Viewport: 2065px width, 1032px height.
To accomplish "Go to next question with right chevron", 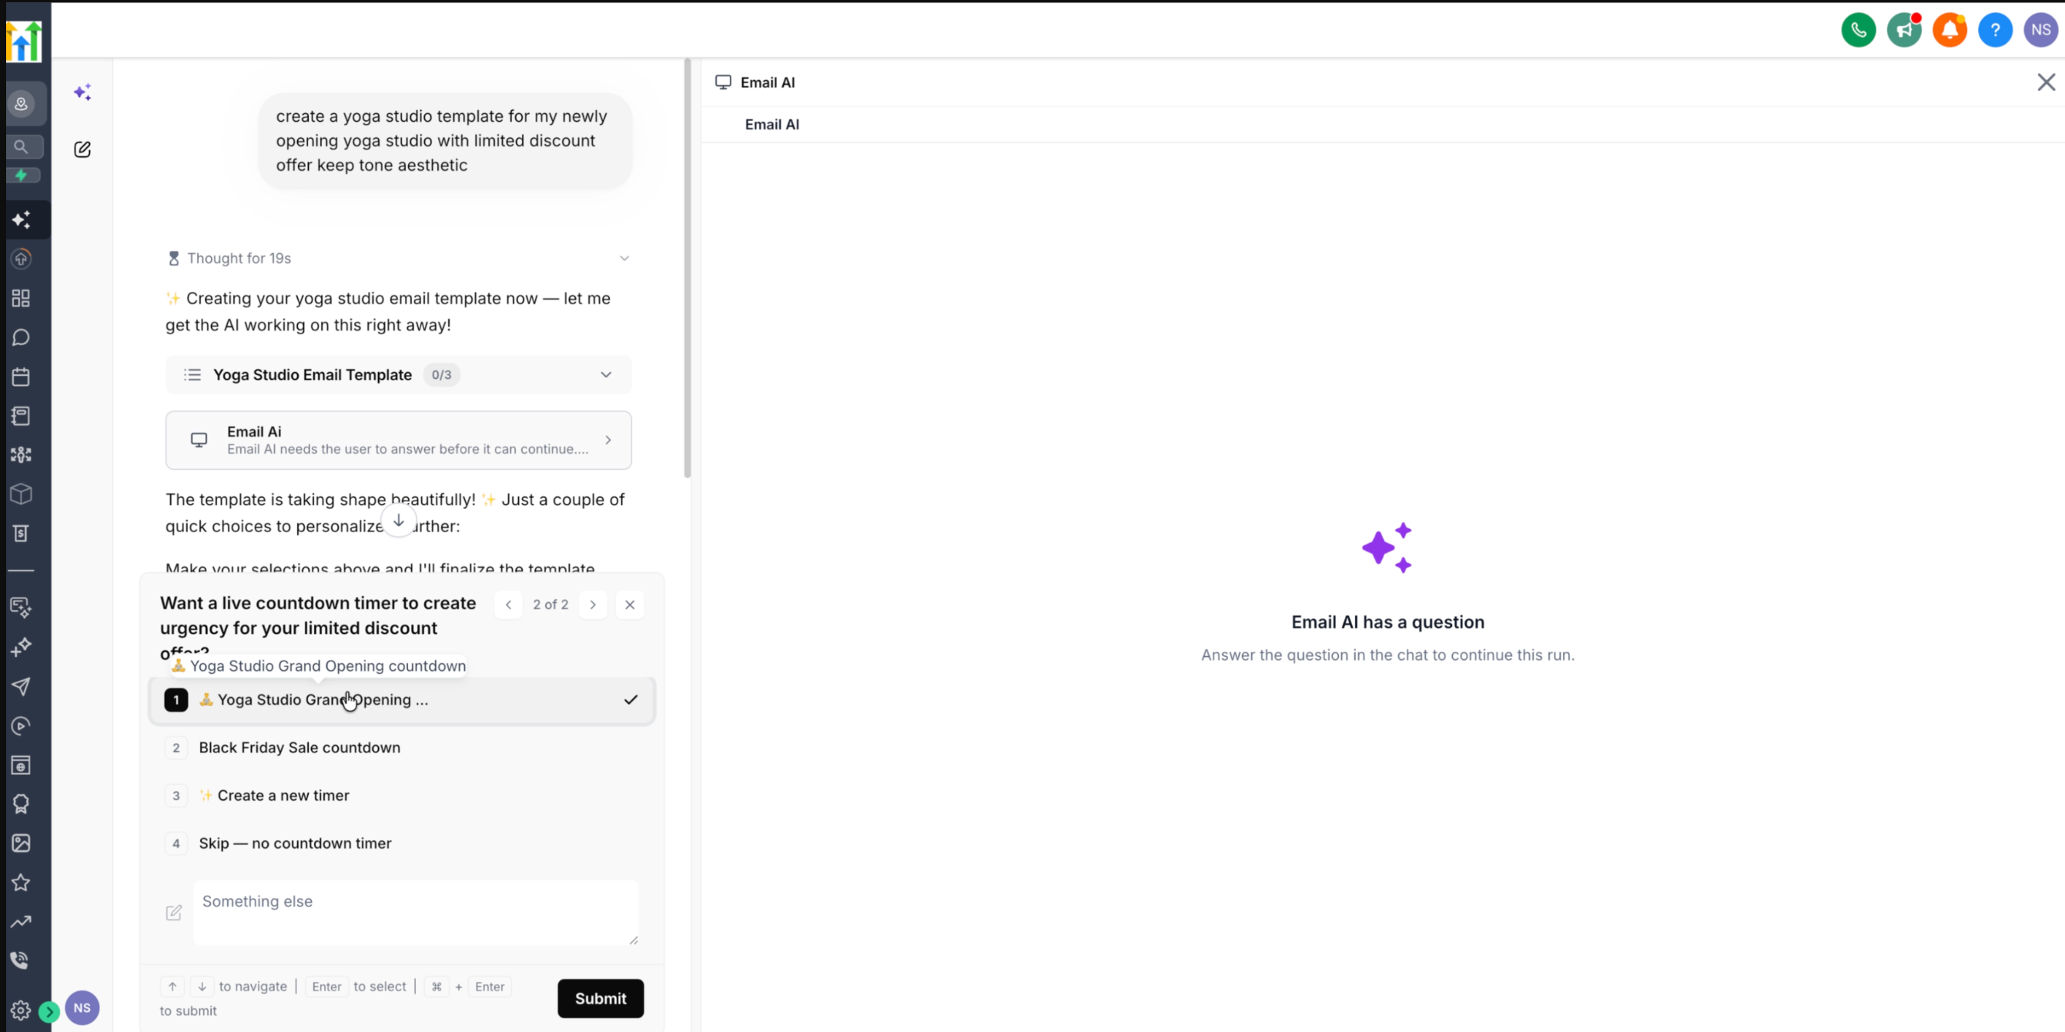I will (x=593, y=605).
